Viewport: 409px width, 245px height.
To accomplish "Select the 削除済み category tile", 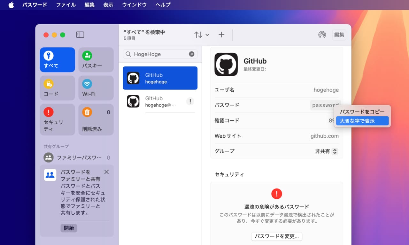I will (96, 119).
